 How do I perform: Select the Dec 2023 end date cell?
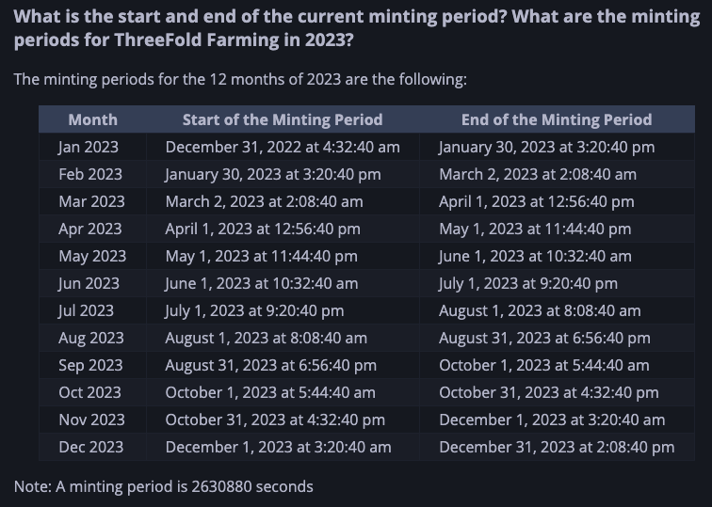pyautogui.click(x=557, y=447)
